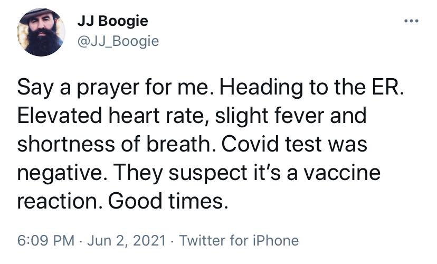Click the word 'iPhone' in the footer
Image resolution: width=437 pixels, height=264 pixels.
click(x=275, y=240)
